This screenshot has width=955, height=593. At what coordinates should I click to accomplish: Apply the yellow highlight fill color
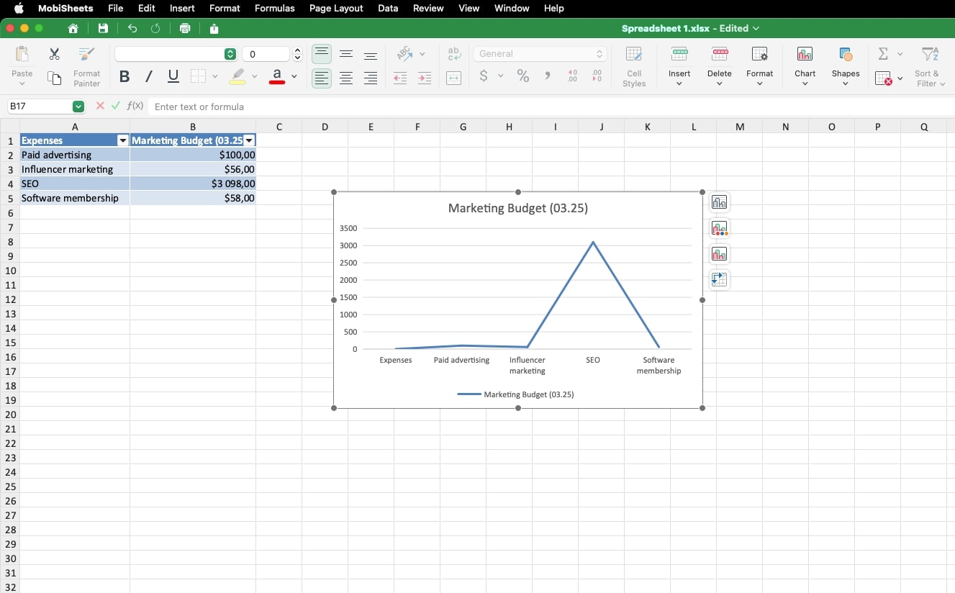[x=237, y=76]
